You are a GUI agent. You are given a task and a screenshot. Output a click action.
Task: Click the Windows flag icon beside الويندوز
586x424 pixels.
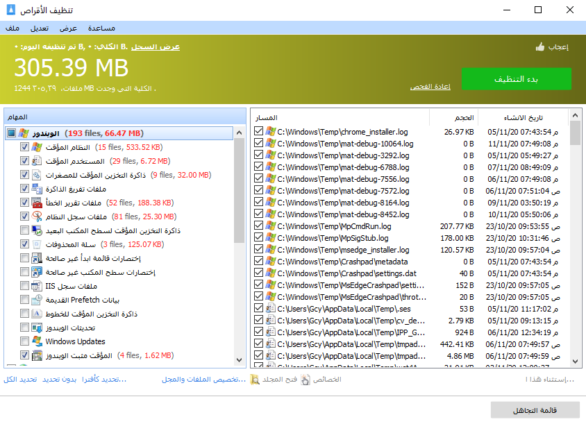(x=24, y=133)
